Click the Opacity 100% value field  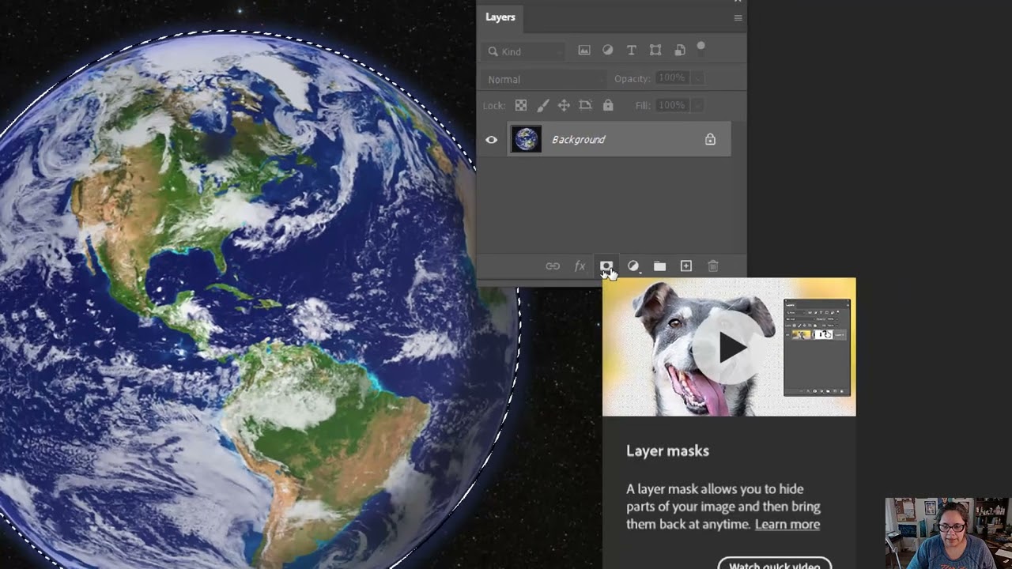pyautogui.click(x=671, y=78)
